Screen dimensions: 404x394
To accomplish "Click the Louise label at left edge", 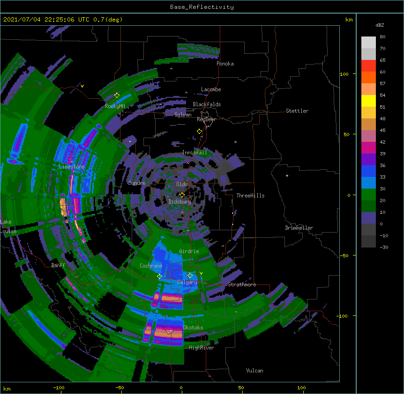I will (8, 231).
